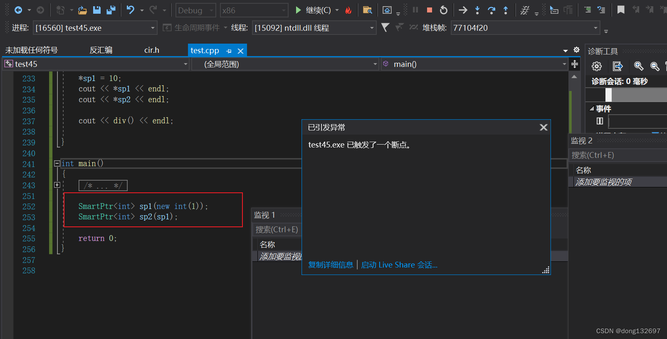667x339 pixels.
Task: Click the Find in Files folder icon
Action: [367, 10]
